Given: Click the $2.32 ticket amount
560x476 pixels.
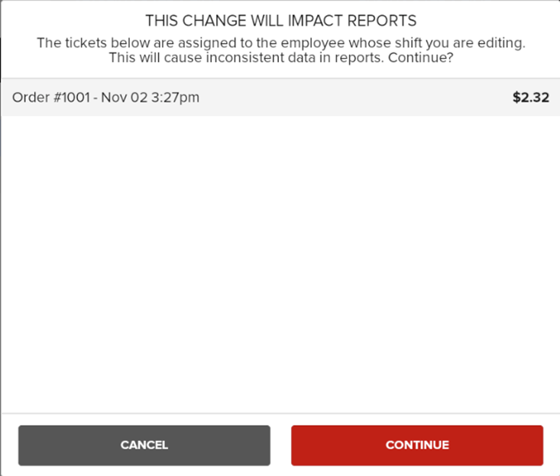Looking at the screenshot, I should coord(530,98).
